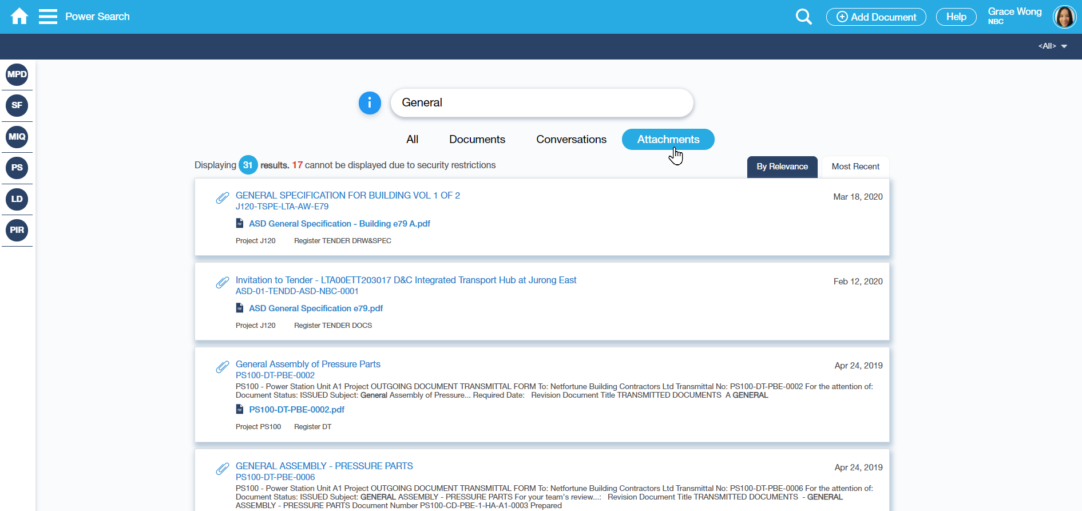The width and height of the screenshot is (1082, 511).
Task: Open the PIR sidebar shortcut
Action: 17,230
